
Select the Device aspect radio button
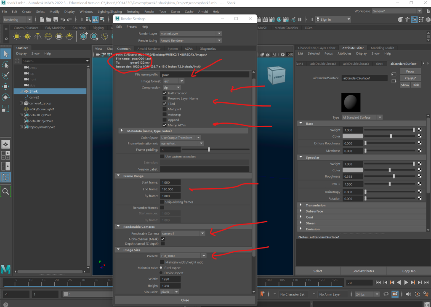(161, 273)
